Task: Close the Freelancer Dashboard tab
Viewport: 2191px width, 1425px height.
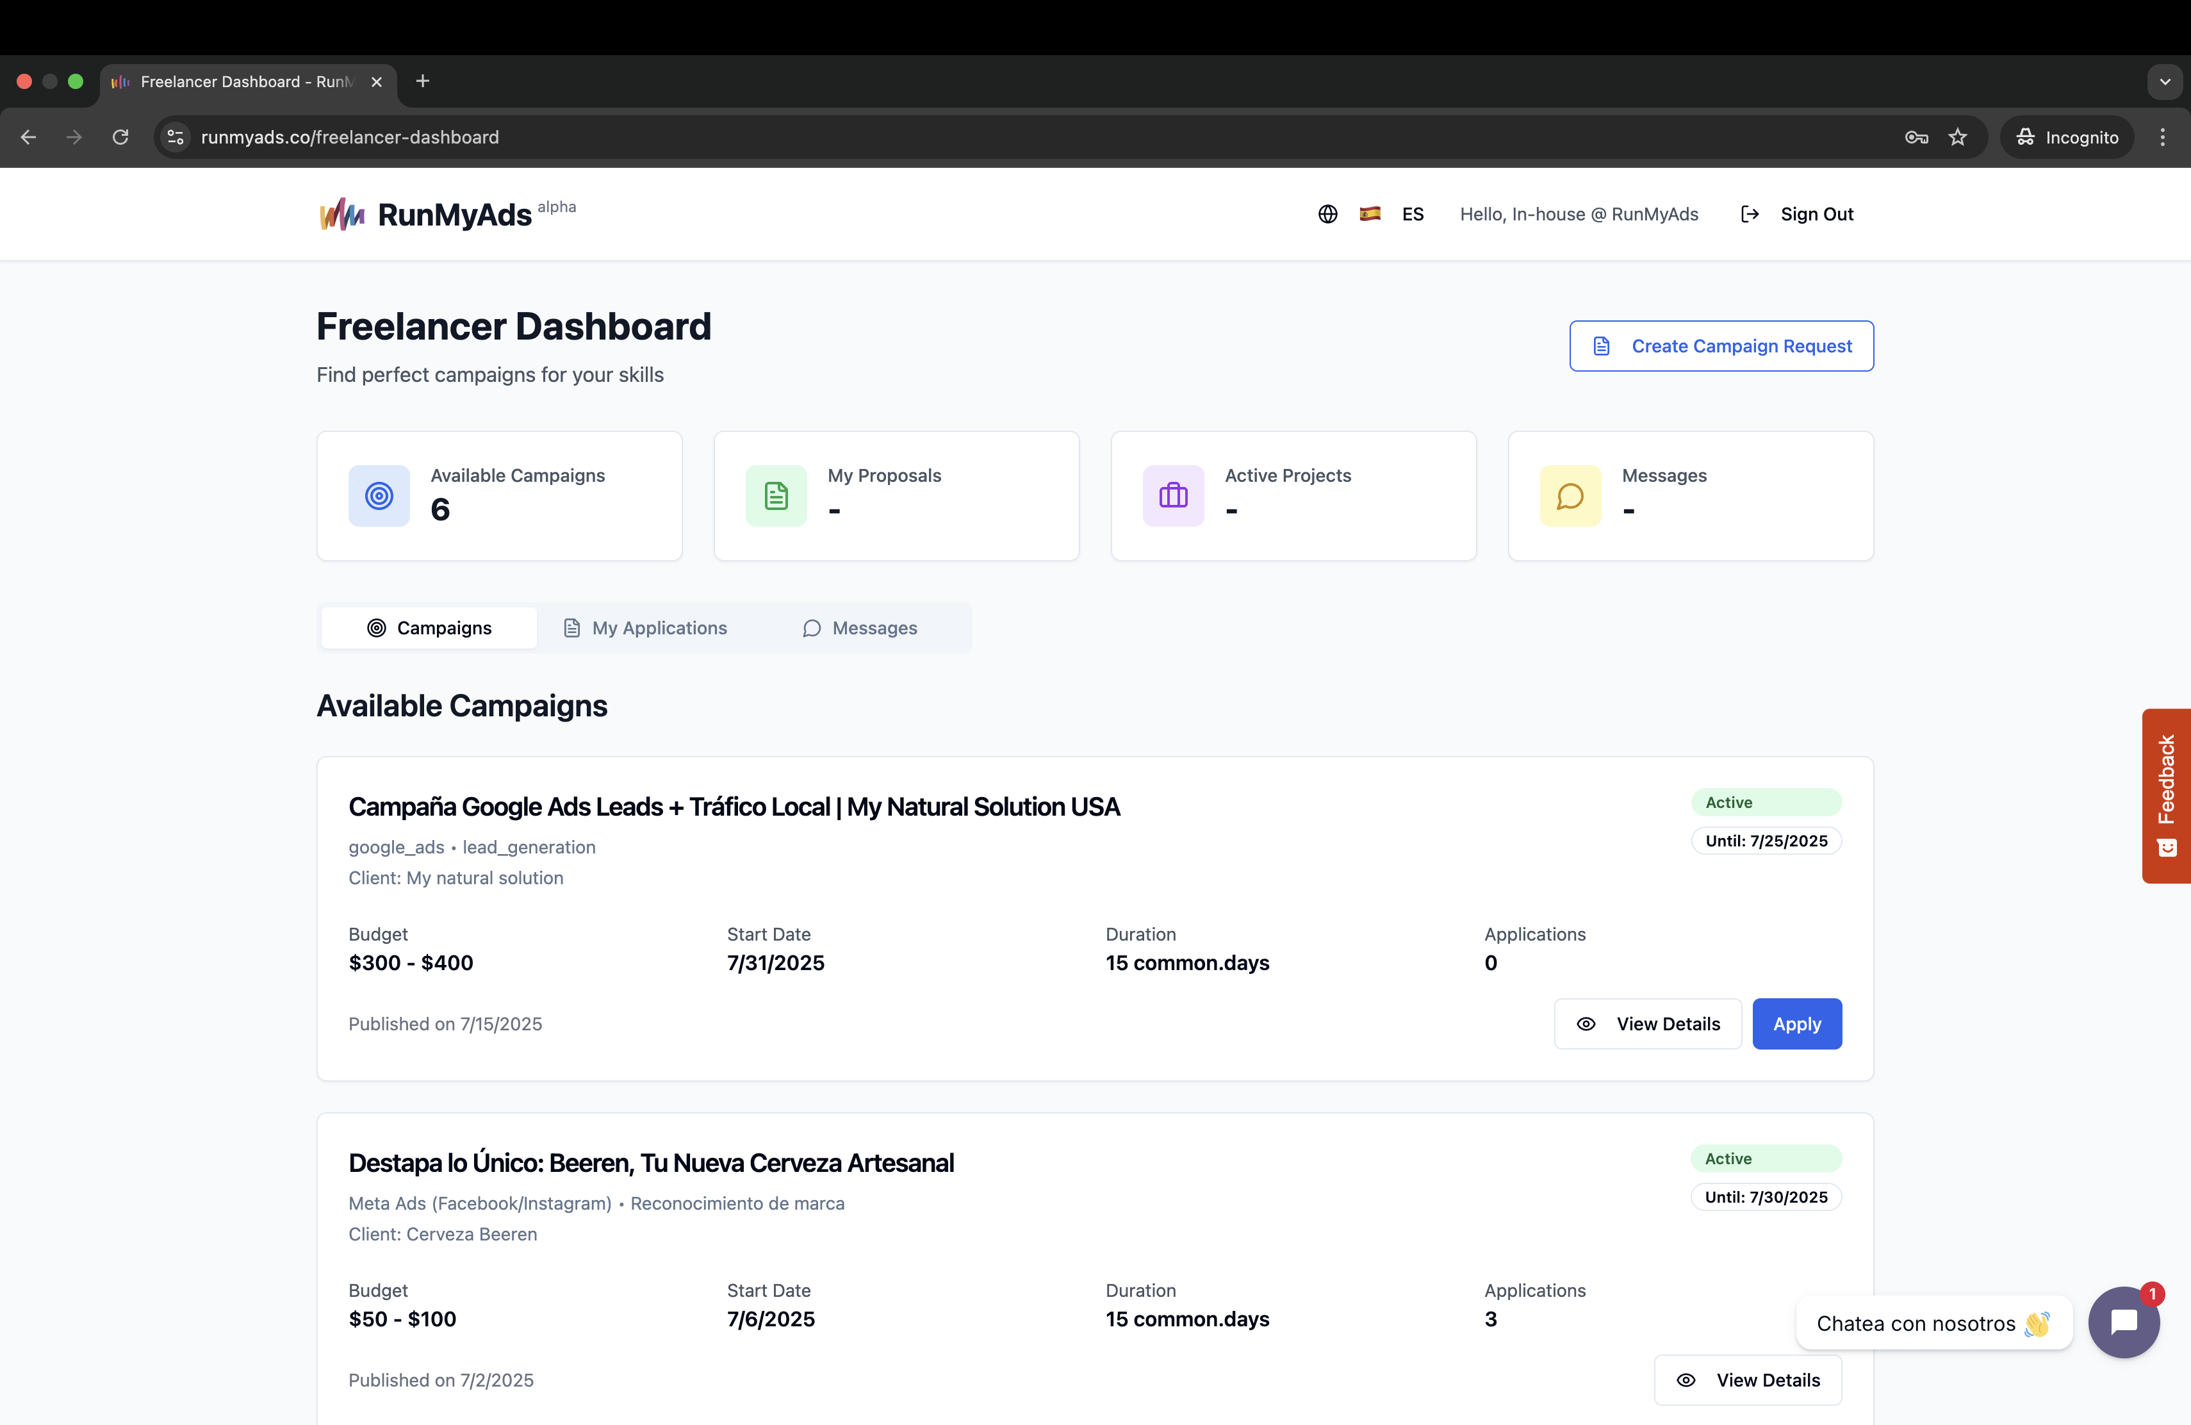Action: pyautogui.click(x=377, y=82)
